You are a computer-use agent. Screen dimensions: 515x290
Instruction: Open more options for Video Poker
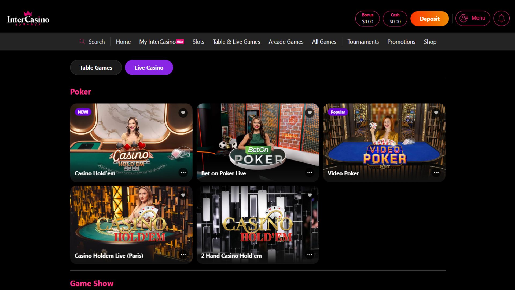[436, 172]
